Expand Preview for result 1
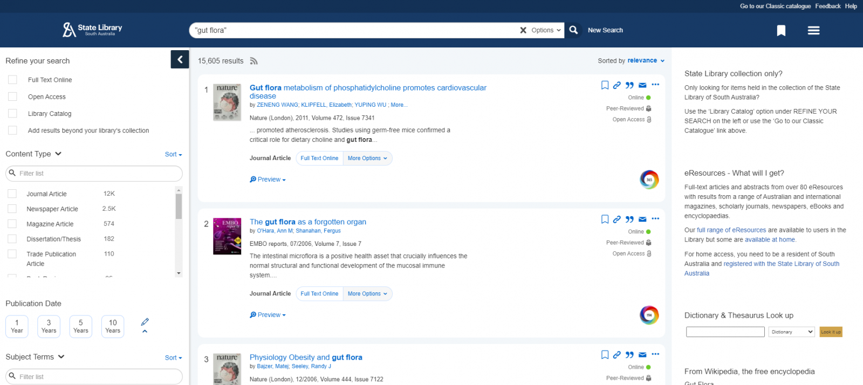 pyautogui.click(x=268, y=180)
